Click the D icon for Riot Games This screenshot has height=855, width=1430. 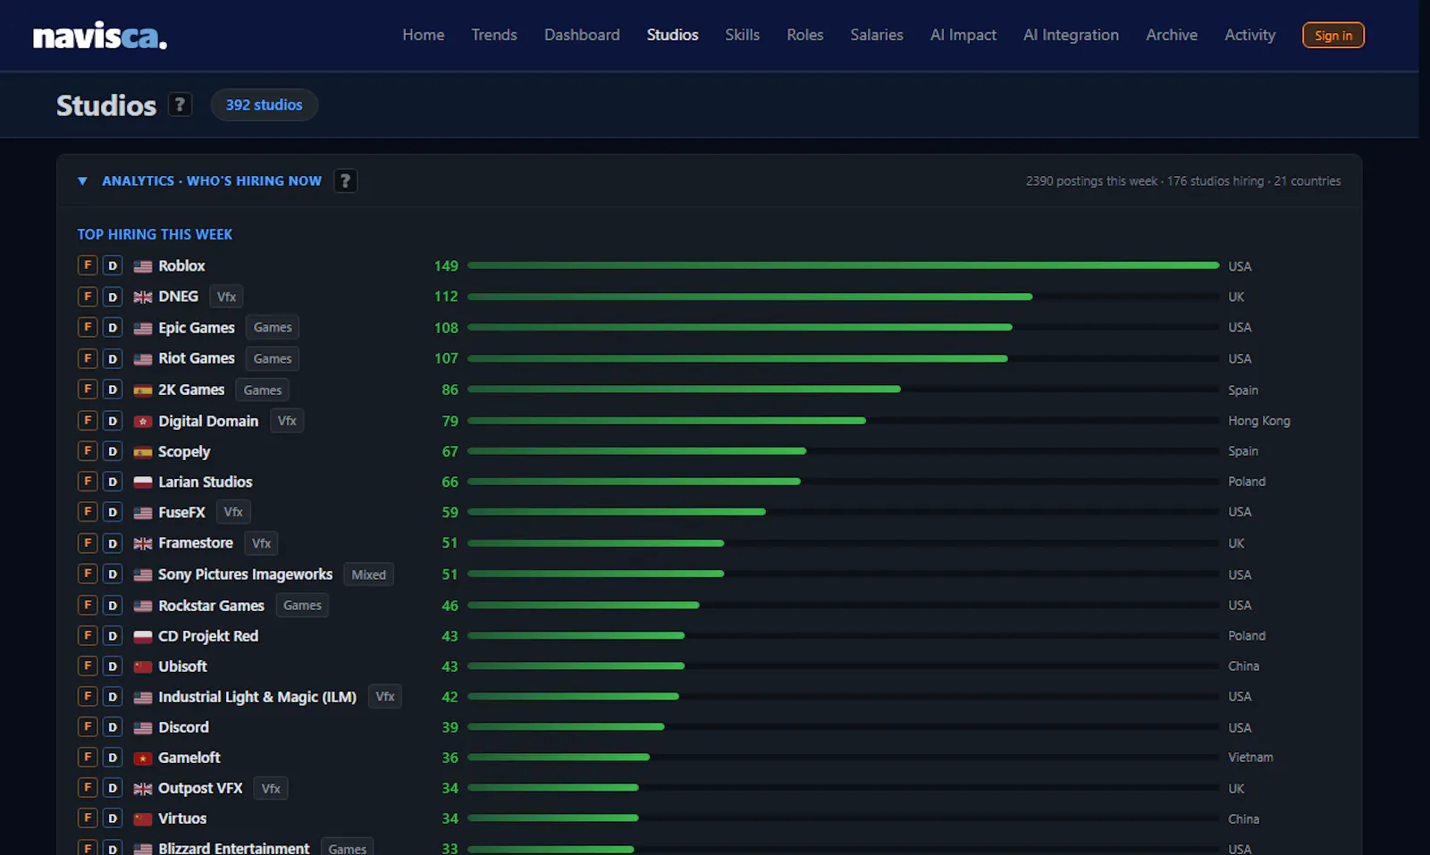(x=113, y=358)
